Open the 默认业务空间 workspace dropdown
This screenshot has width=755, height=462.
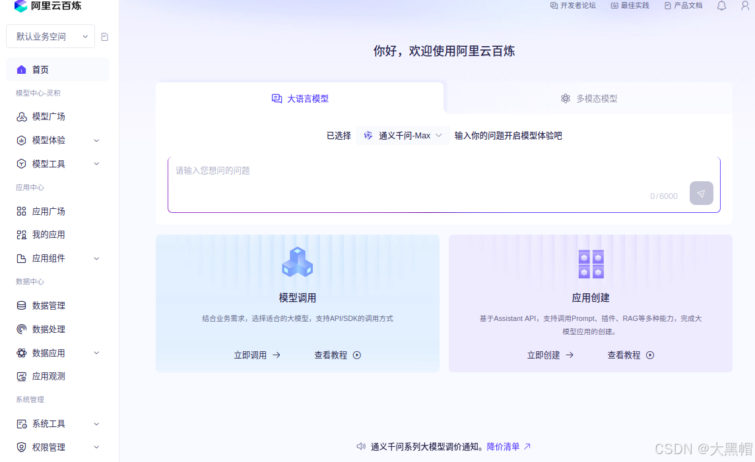(x=51, y=36)
